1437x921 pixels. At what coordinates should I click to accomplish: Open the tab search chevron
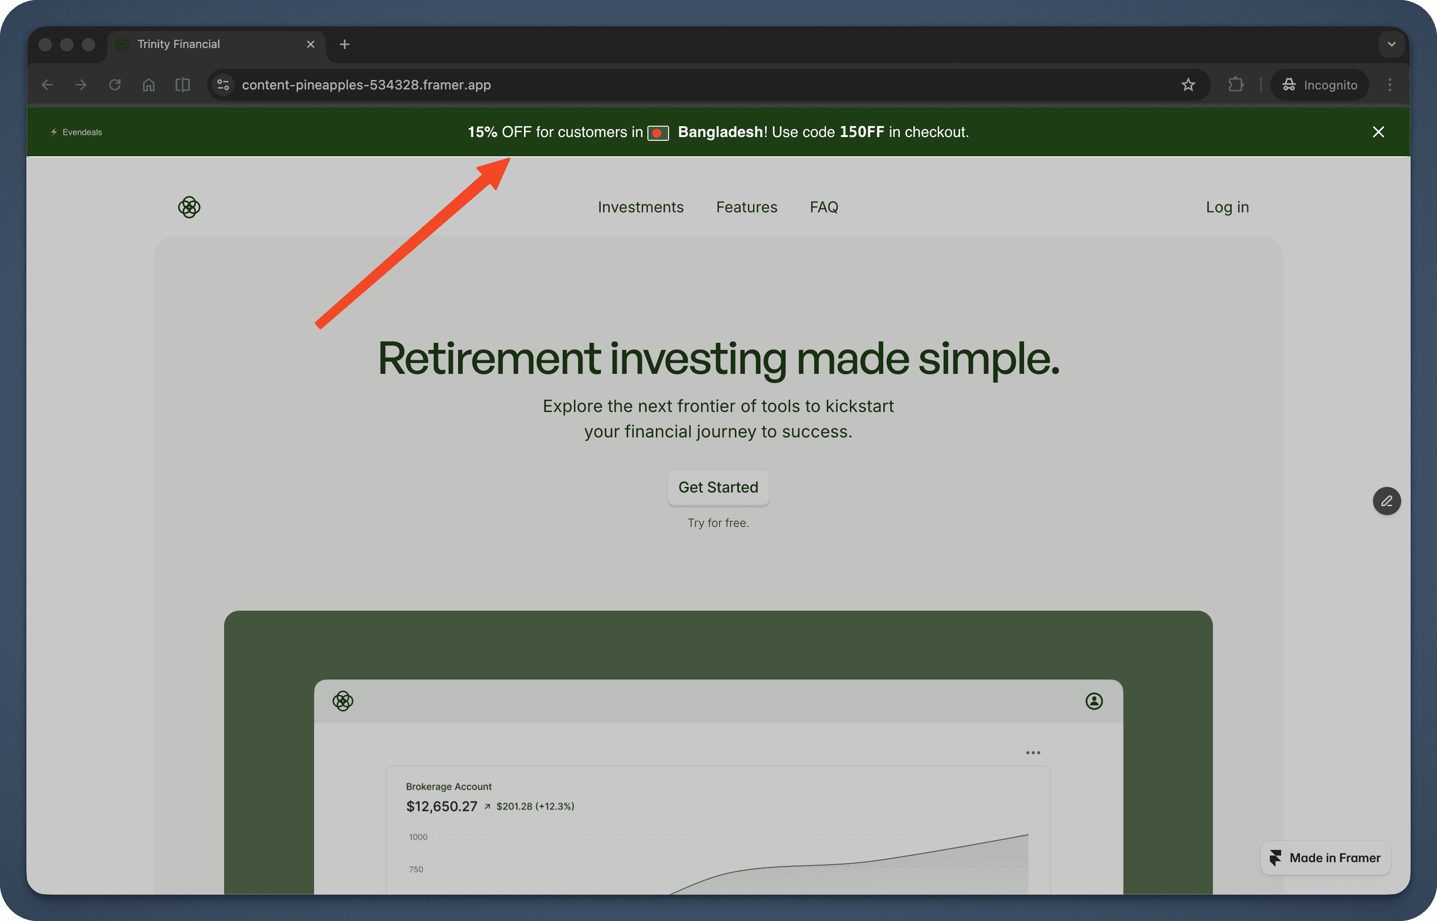(1391, 44)
